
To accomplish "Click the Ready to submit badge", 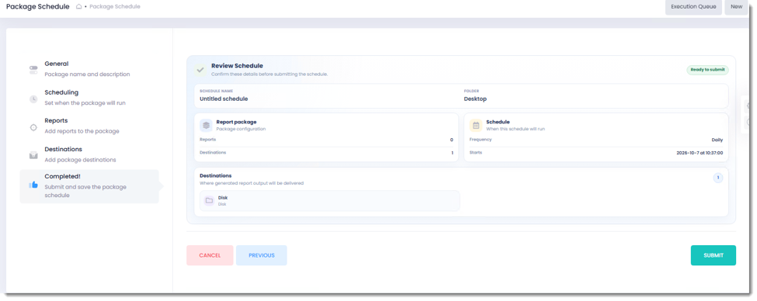I will click(708, 70).
